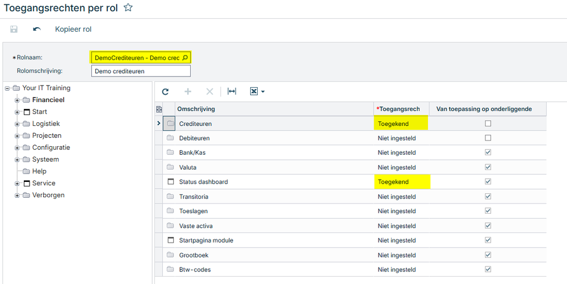Image resolution: width=567 pixels, height=284 pixels.
Task: Select Financieel in the tree
Action: click(48, 100)
